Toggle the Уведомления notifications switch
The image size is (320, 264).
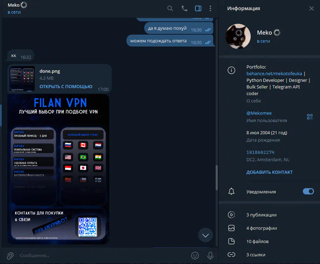click(x=308, y=191)
